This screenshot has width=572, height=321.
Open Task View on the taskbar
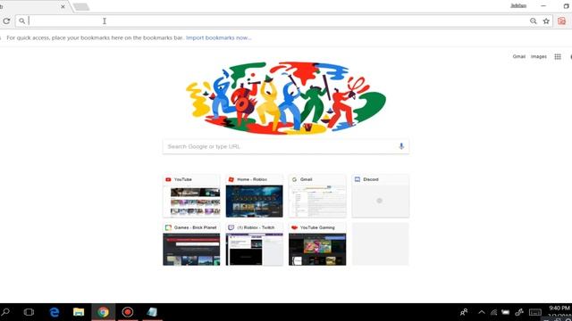point(29,312)
